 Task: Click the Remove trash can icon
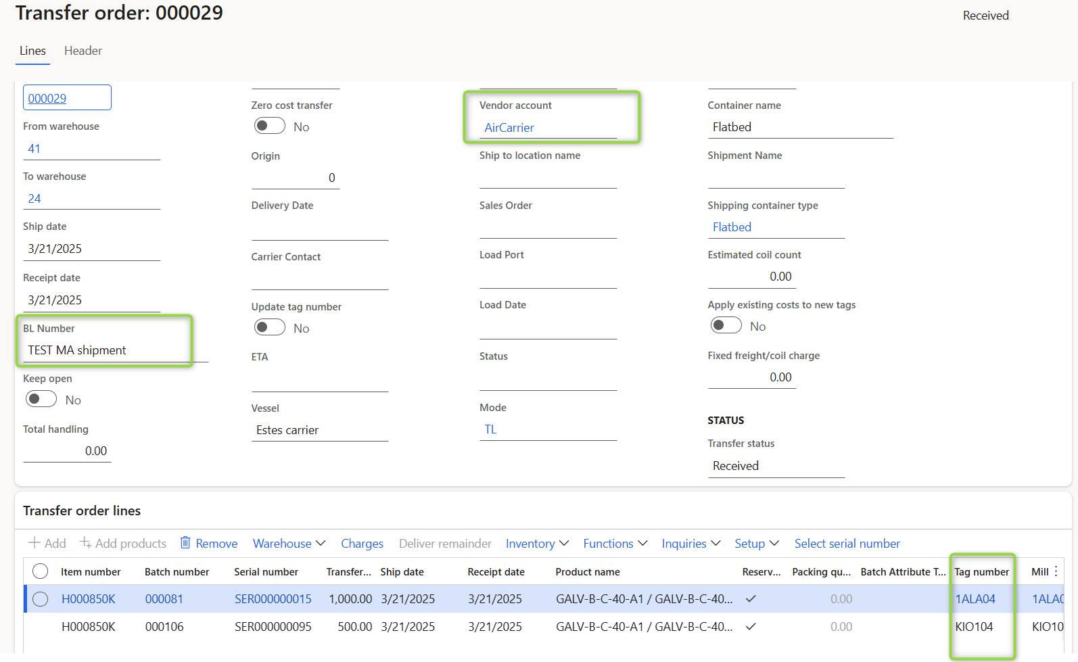coord(185,543)
